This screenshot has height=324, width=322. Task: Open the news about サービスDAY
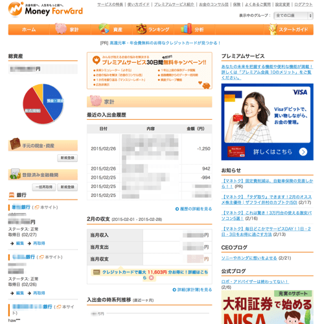click(x=266, y=231)
